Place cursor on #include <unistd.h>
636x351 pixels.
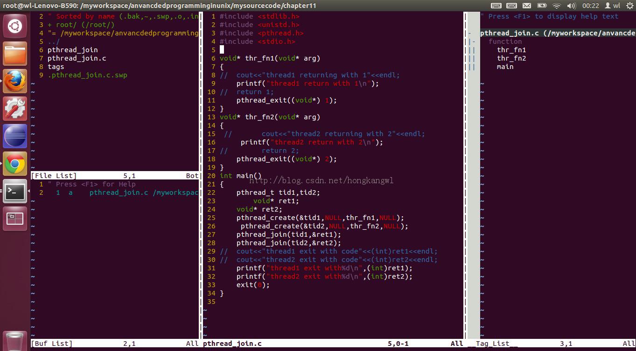tap(259, 25)
